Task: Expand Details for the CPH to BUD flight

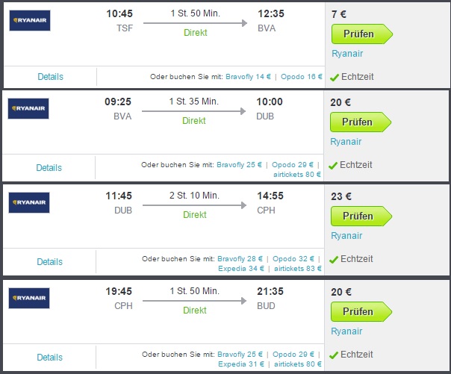Action: [x=49, y=358]
